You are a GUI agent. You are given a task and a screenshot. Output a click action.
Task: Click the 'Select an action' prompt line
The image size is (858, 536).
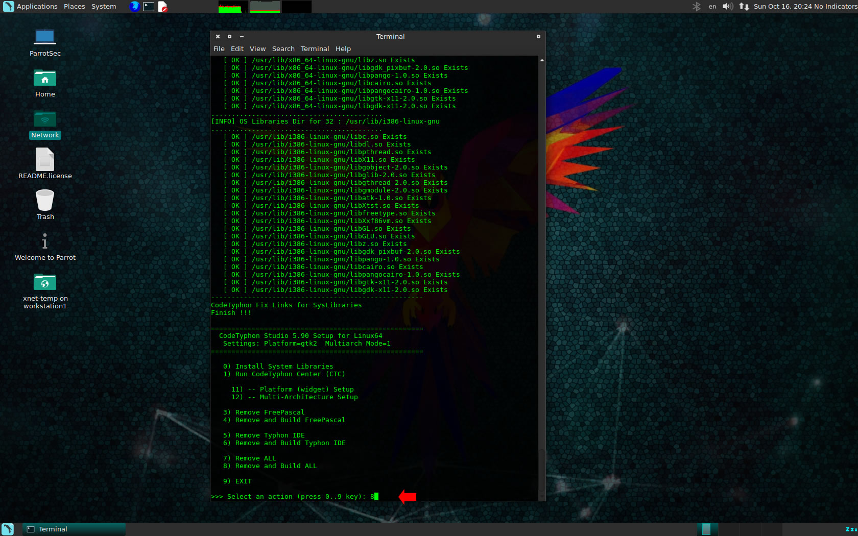295,496
